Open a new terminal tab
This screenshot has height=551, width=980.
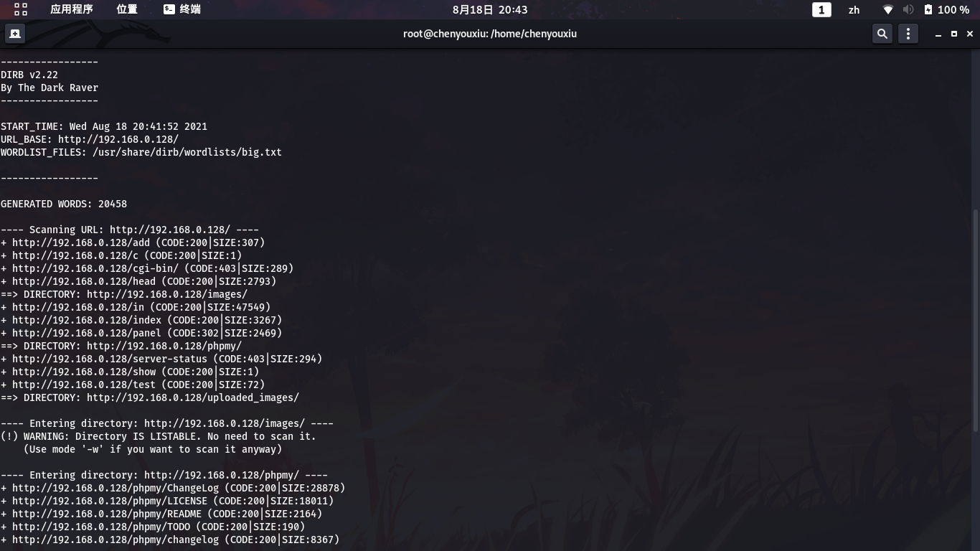point(14,34)
